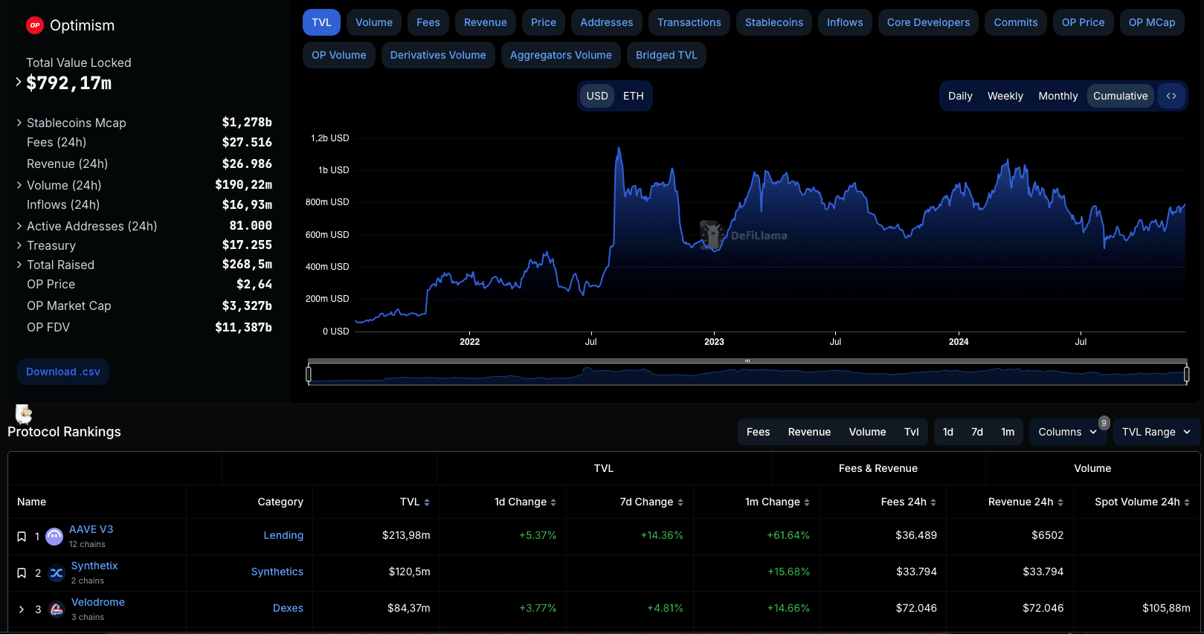This screenshot has height=634, width=1204.
Task: Bookmark the AAVE V3 protocol
Action: click(x=22, y=537)
